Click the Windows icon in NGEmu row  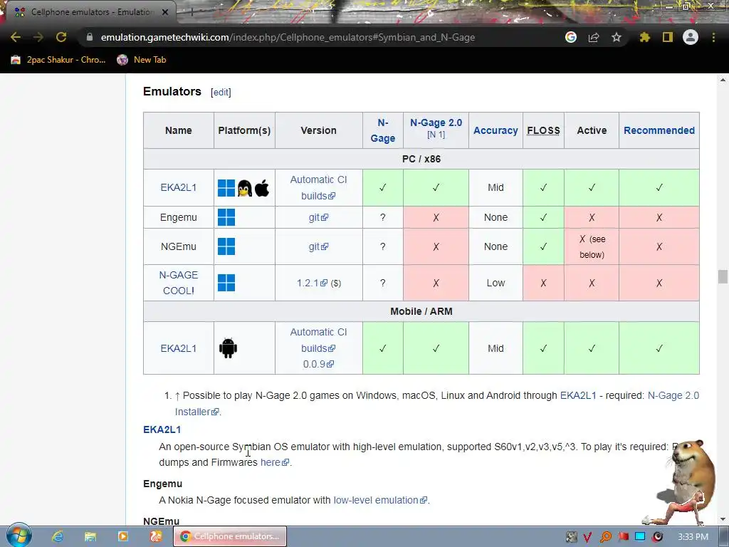tap(226, 246)
